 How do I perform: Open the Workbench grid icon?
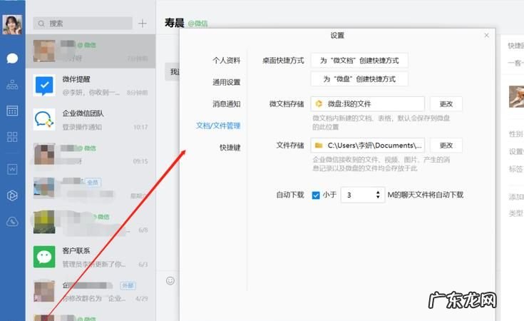pos(12,137)
